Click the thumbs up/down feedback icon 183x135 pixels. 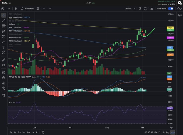pos(180,9)
